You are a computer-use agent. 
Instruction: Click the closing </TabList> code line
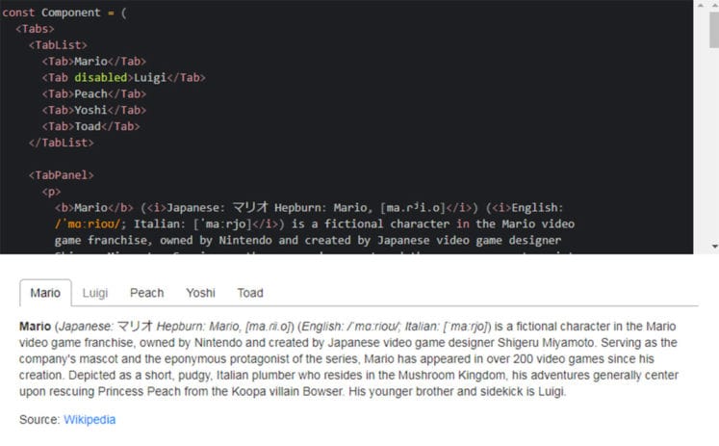click(x=61, y=143)
